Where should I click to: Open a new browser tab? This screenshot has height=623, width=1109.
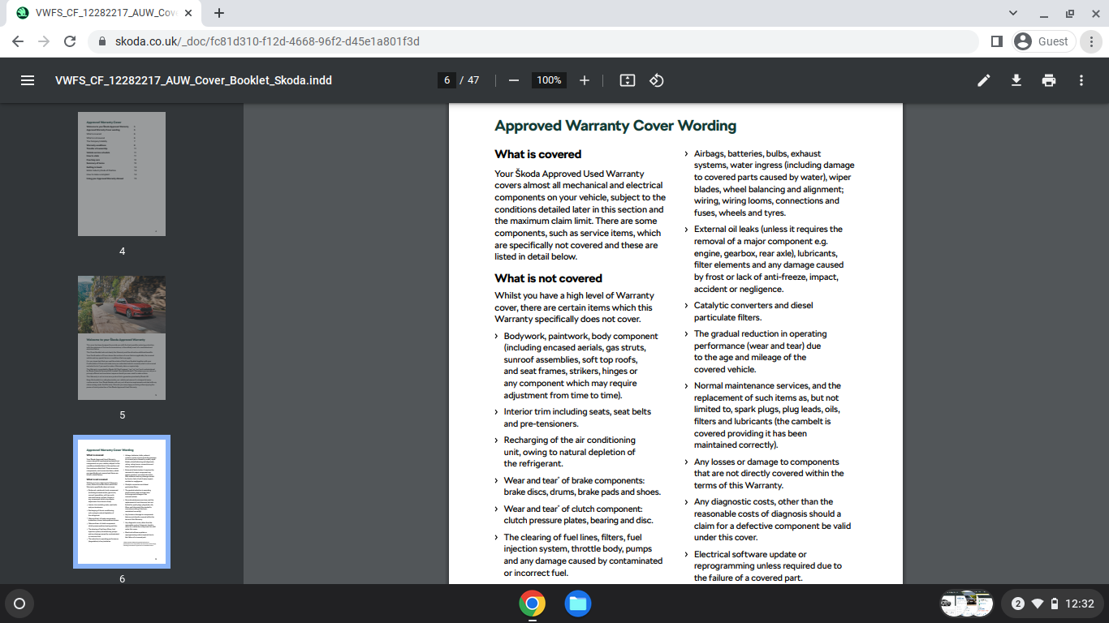[x=219, y=13]
